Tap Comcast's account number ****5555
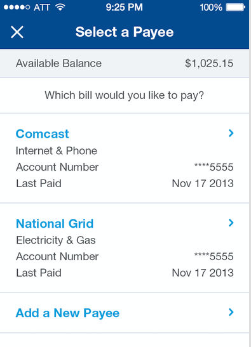 coord(214,167)
